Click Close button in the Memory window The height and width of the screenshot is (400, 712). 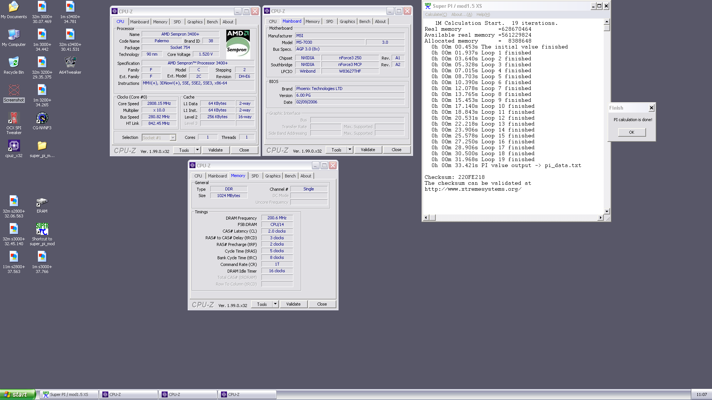(x=322, y=304)
